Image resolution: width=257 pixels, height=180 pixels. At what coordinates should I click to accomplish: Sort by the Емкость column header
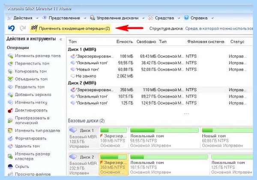(x=125, y=42)
